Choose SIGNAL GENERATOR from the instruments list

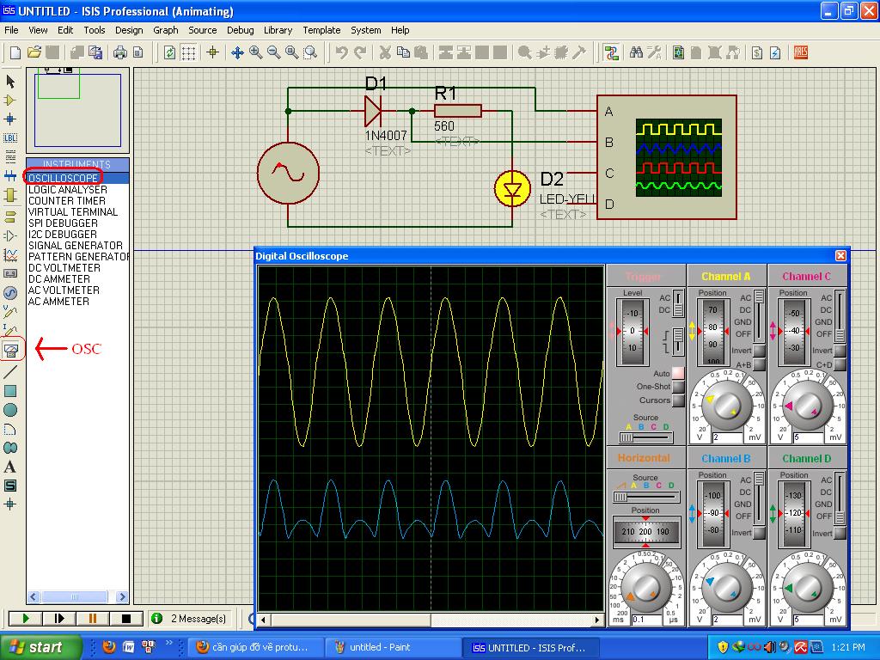point(76,246)
